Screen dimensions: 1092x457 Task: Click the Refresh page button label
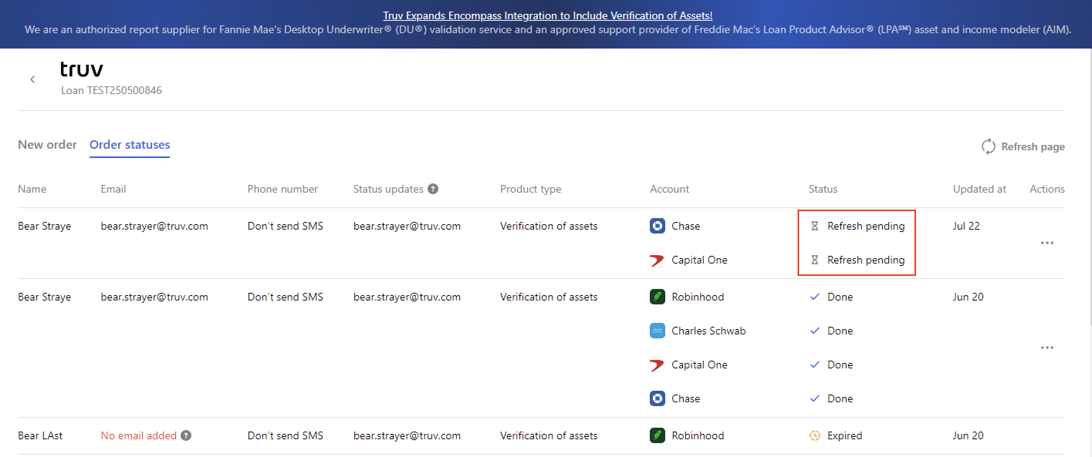point(1033,147)
